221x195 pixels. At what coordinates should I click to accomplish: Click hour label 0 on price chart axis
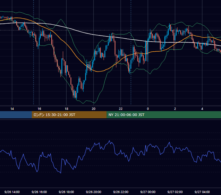(x=148, y=109)
